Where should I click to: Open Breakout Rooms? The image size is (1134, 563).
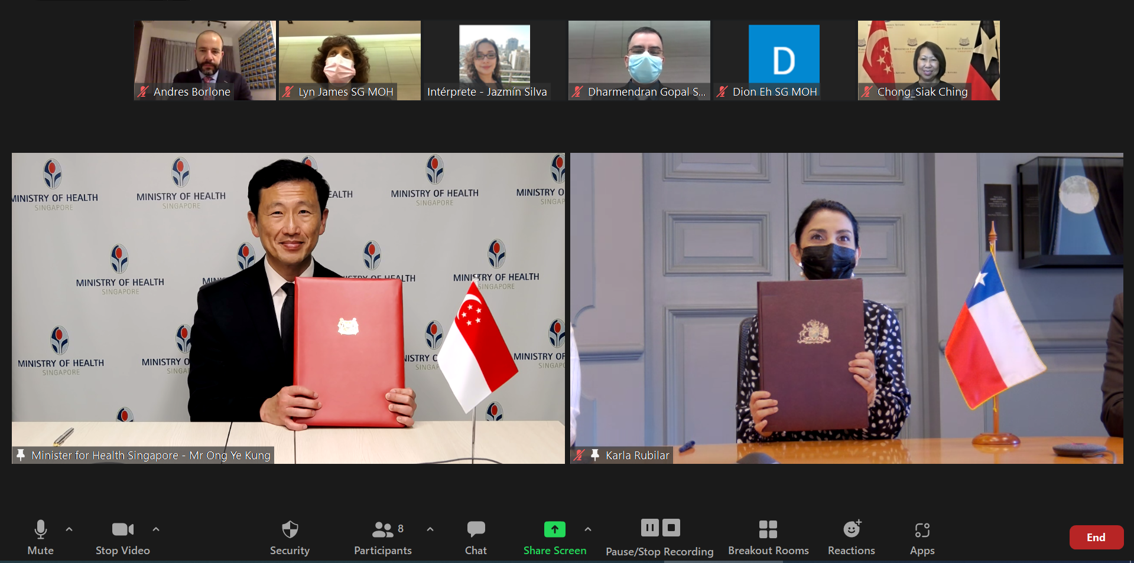coord(768,536)
